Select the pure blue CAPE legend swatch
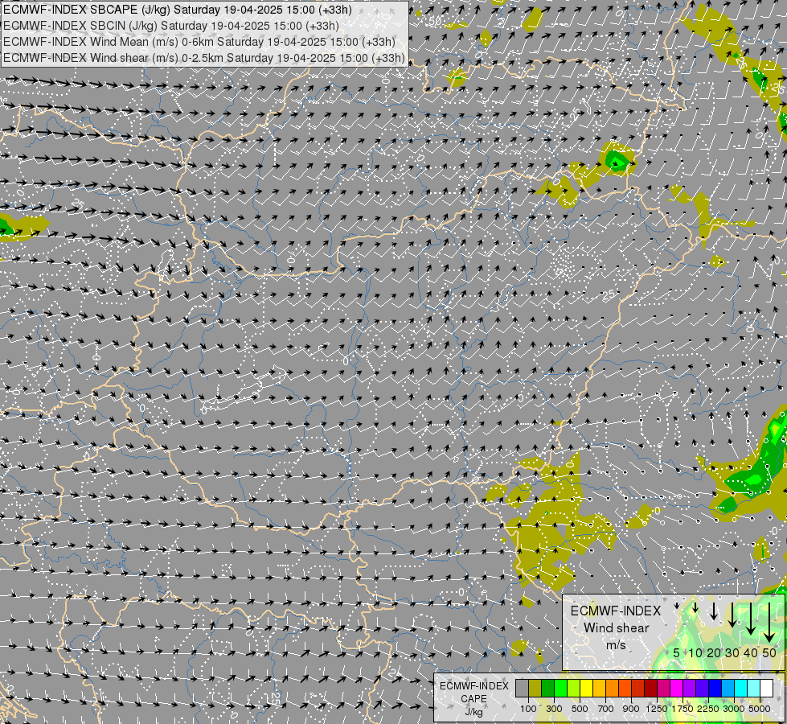 tap(715, 688)
